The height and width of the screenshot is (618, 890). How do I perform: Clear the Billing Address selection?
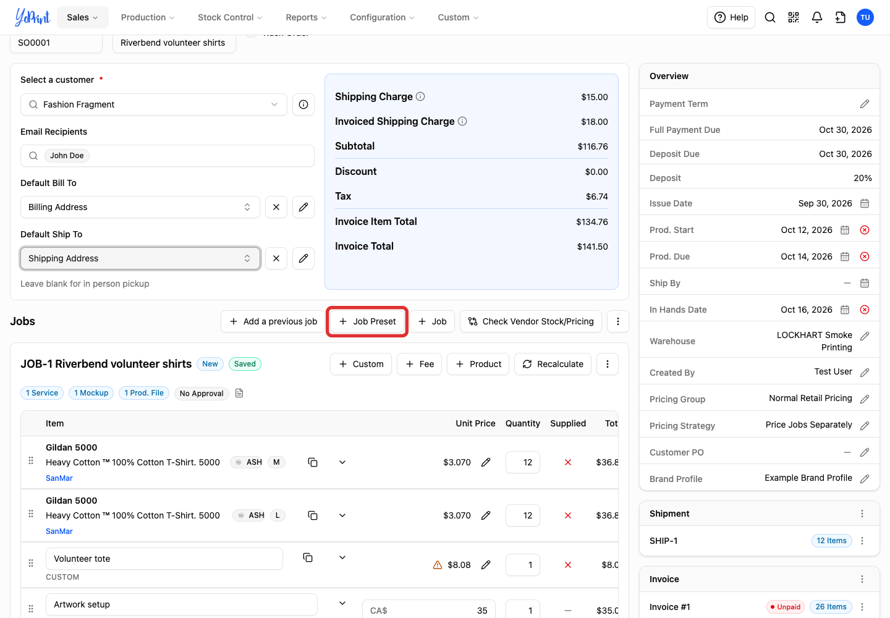(276, 207)
